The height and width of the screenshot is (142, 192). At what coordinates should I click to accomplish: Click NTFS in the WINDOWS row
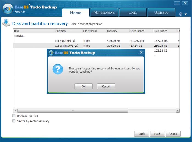pyautogui.click(x=87, y=46)
